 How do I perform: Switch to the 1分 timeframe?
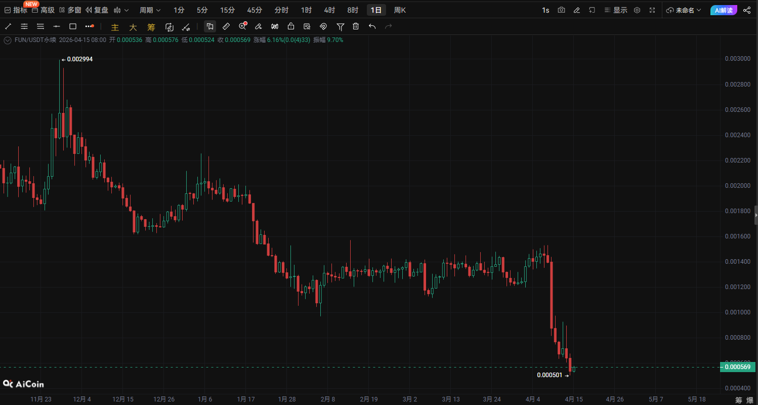pos(179,10)
